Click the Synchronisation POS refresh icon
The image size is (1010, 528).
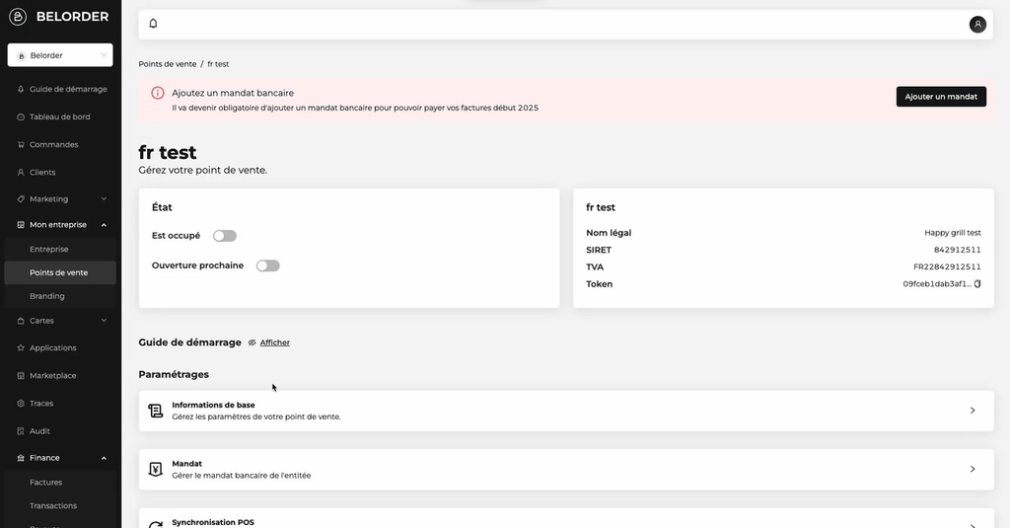coord(155,525)
